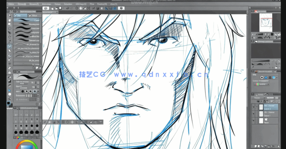This screenshot has width=286, height=149.
Task: Open the selection launcher settings at its end
Action: (101, 122)
